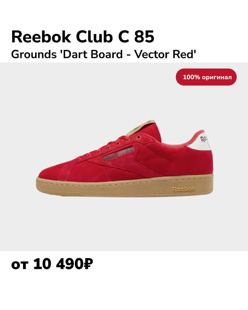Click the '100% оригинал' red badge

[206, 77]
